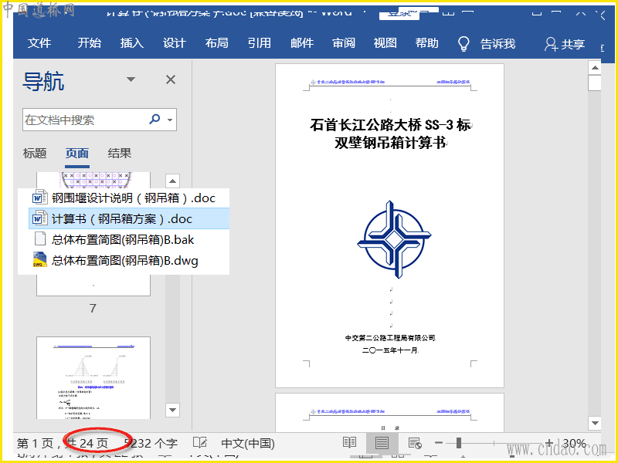Switch to the 结果 navigation tab

(120, 153)
